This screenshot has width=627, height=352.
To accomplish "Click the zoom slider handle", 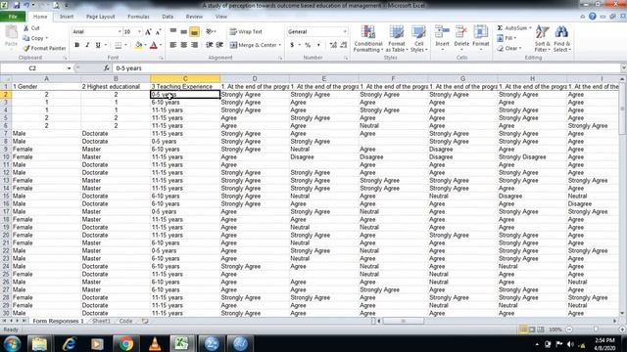I will coord(596,330).
